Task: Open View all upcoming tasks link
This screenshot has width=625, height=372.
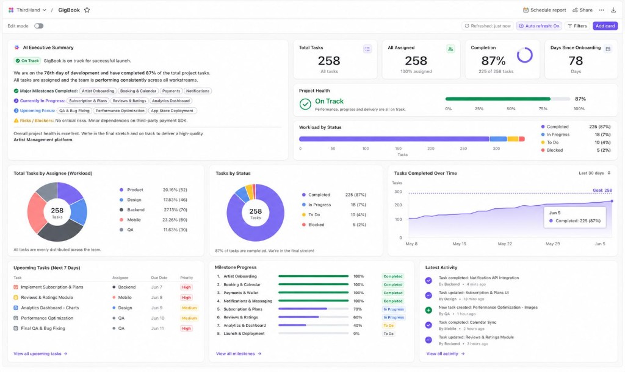Action: tap(40, 354)
